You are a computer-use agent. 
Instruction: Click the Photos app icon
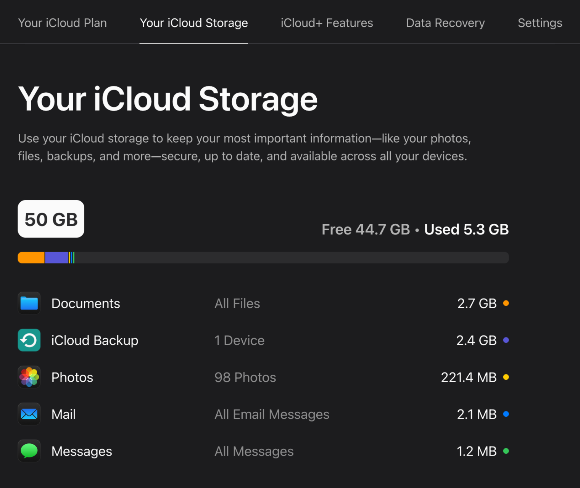(29, 377)
